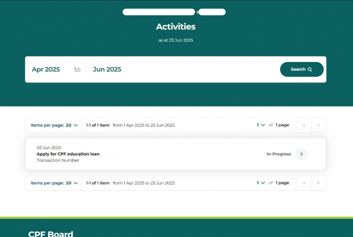Screen dimensions: 353x237
Task: Click the Search button
Action: pyautogui.click(x=302, y=69)
